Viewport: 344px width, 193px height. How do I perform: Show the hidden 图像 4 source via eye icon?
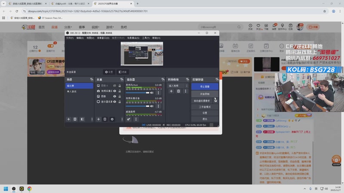point(114,85)
